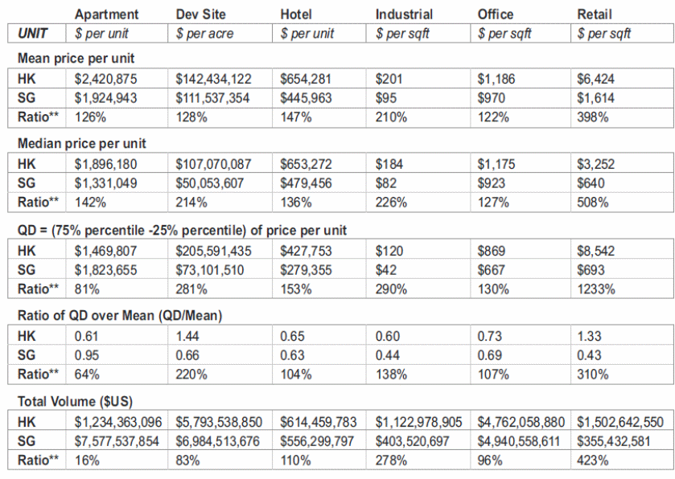Click the "Median price per unit" section heading
This screenshot has width=675, height=479.
(x=81, y=144)
